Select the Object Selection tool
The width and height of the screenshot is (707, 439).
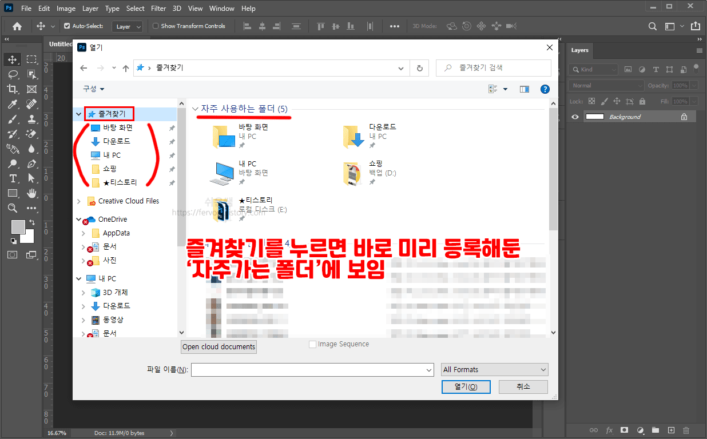click(x=31, y=74)
